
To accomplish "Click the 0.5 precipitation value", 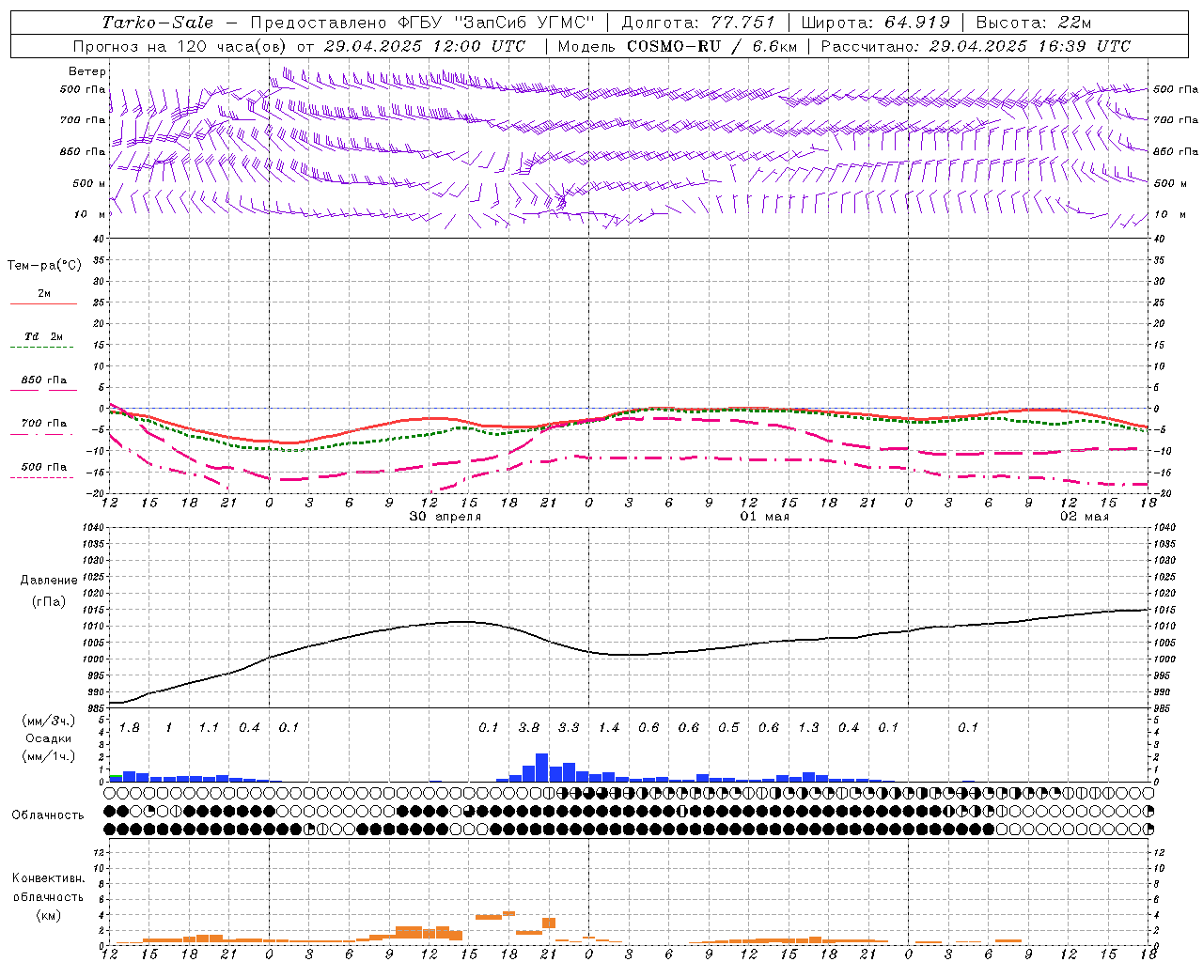I will click(728, 727).
